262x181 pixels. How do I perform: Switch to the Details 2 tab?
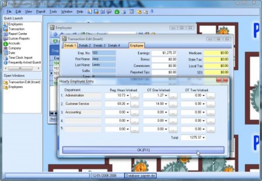(x=85, y=45)
